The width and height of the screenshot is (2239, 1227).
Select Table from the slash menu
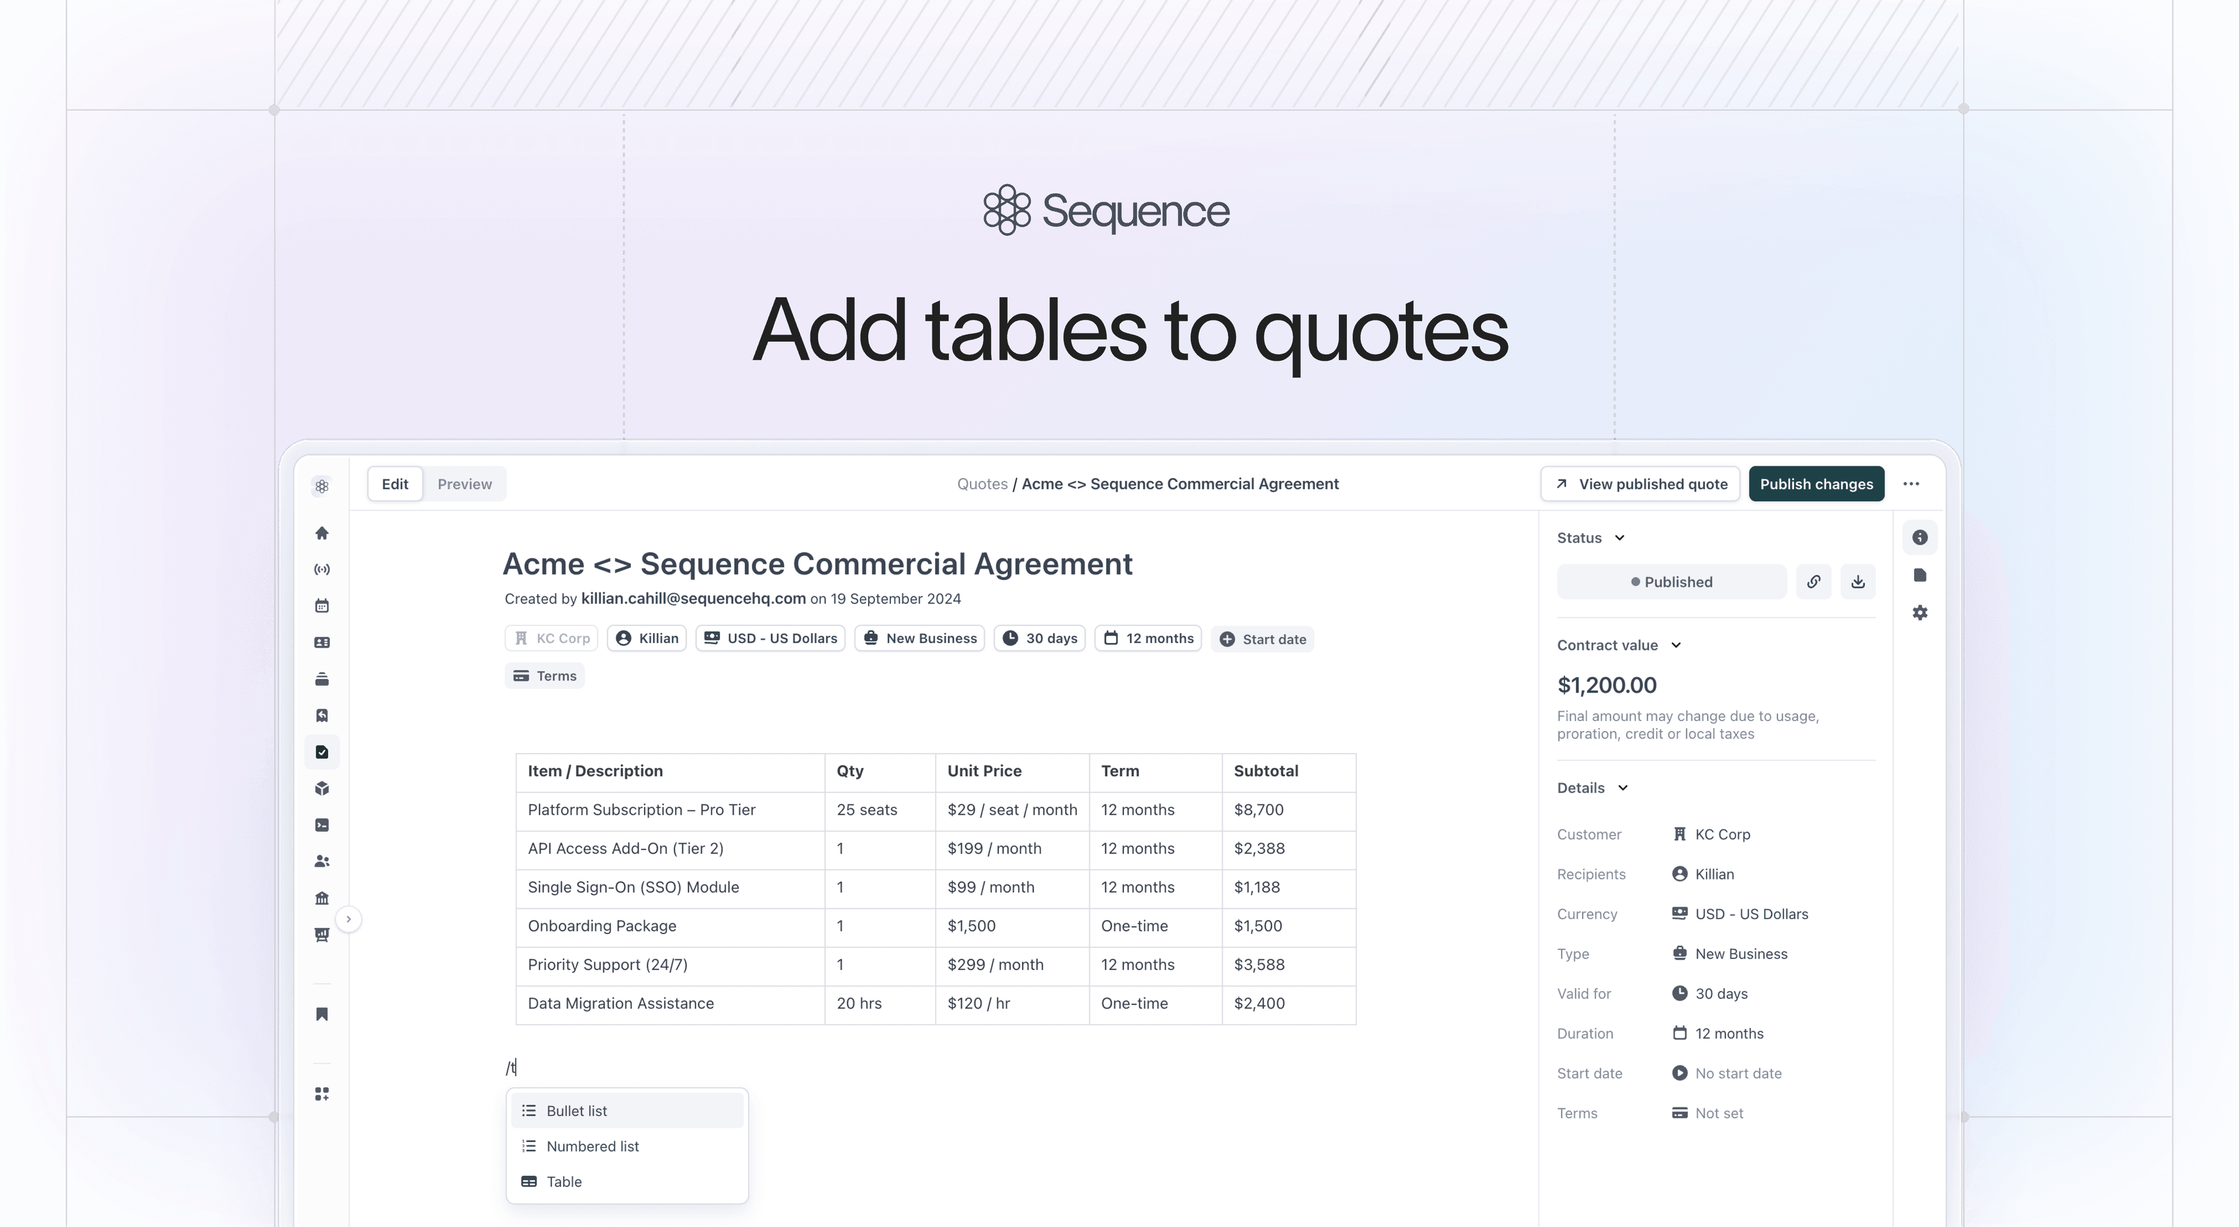pyautogui.click(x=564, y=1182)
